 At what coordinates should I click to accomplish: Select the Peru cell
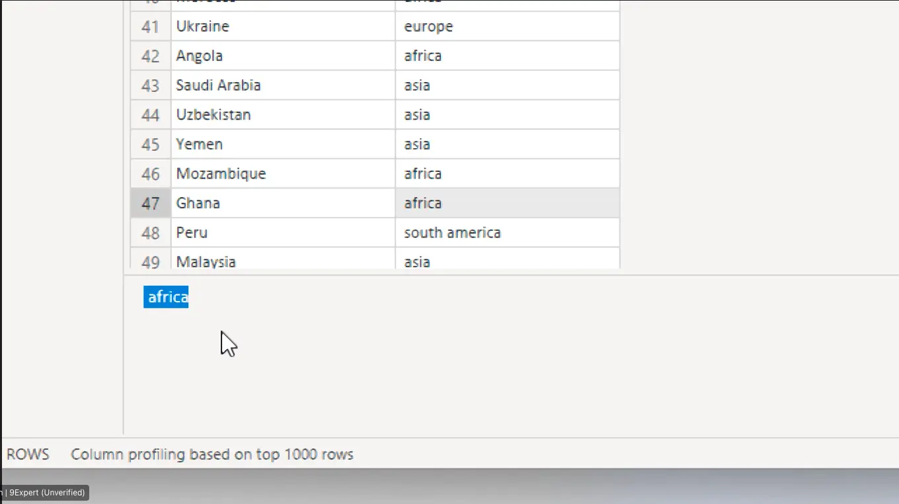tap(283, 232)
